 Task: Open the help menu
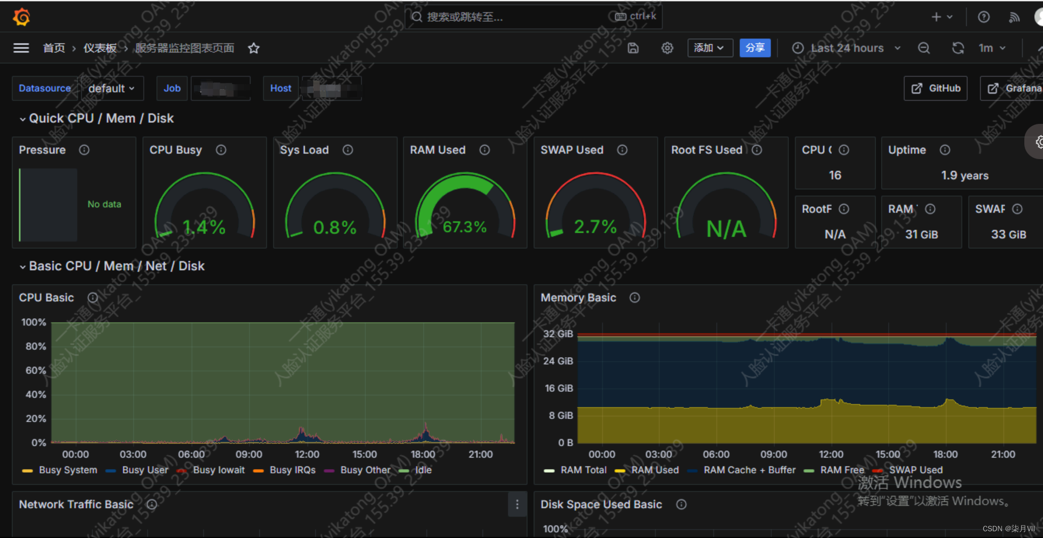983,17
